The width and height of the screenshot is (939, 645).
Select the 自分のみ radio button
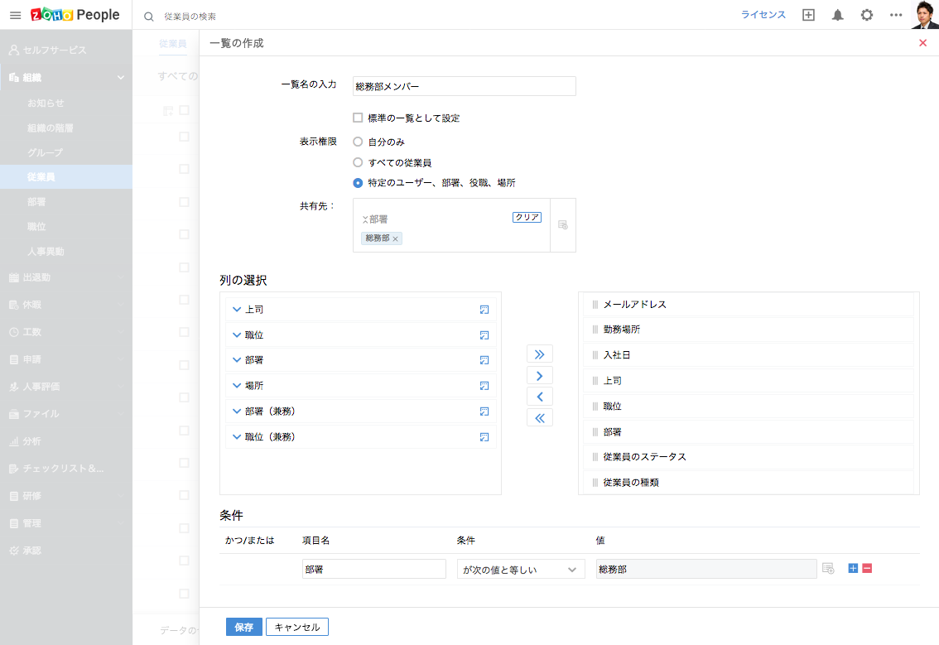tap(358, 142)
